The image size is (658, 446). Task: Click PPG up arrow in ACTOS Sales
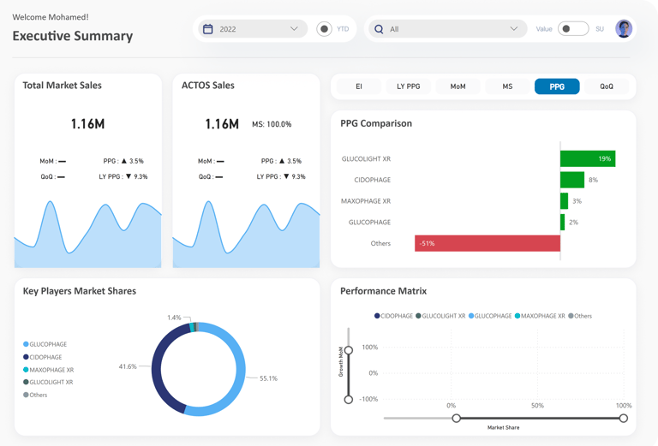[x=282, y=161]
